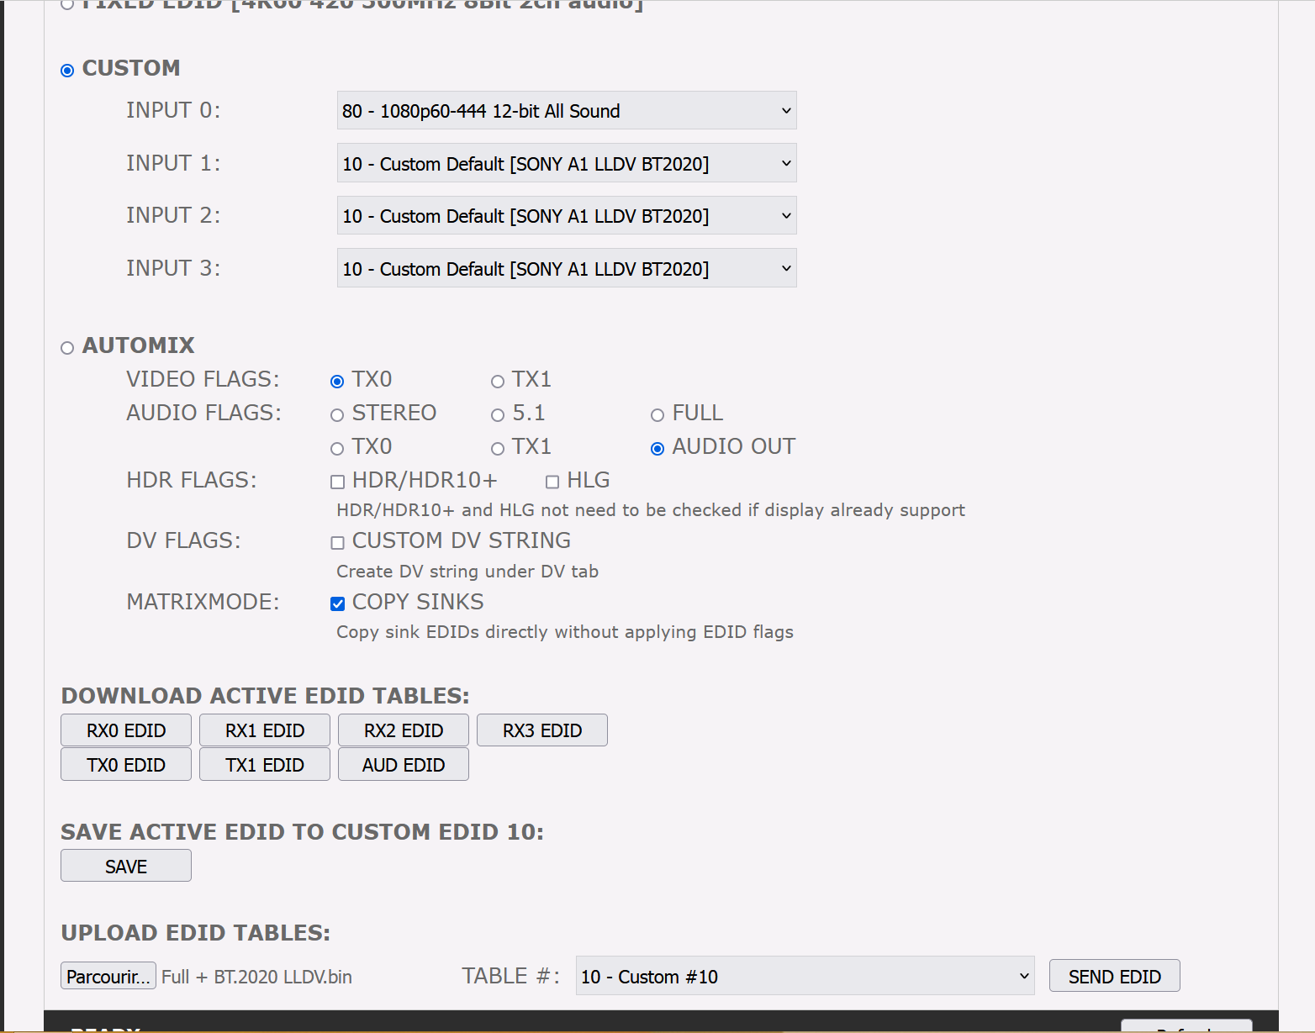Select 5.1 audio flag option
This screenshot has height=1033, width=1315.
click(498, 415)
